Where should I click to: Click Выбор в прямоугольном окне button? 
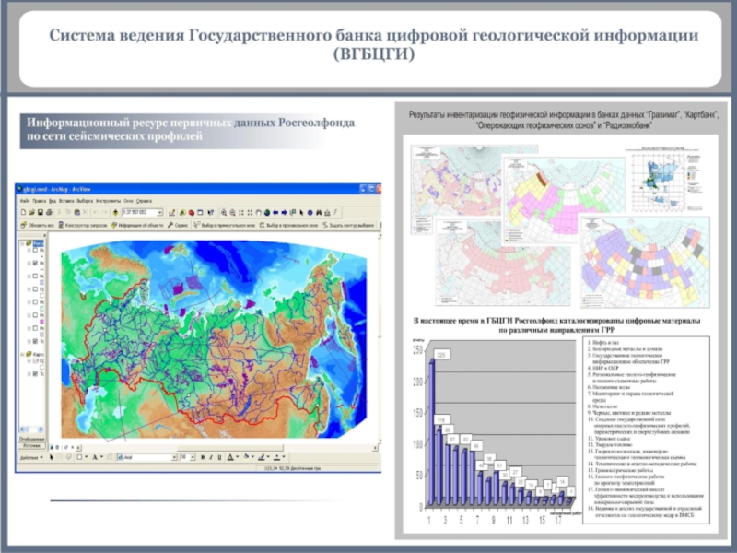point(224,225)
